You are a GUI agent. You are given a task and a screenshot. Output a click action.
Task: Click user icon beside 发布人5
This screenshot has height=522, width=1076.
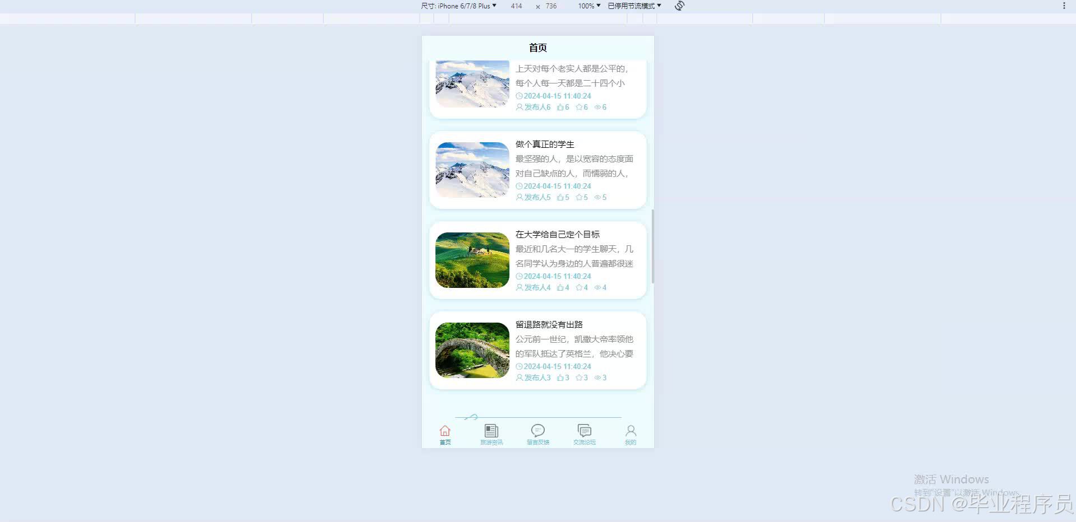(520, 197)
